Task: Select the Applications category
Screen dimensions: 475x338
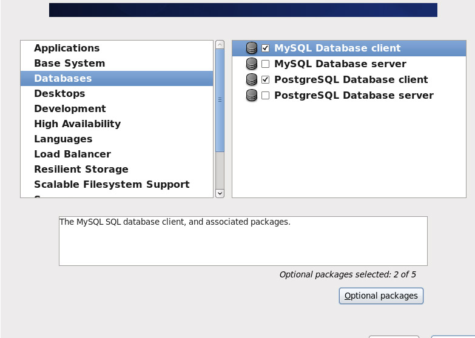Action: pos(117,48)
